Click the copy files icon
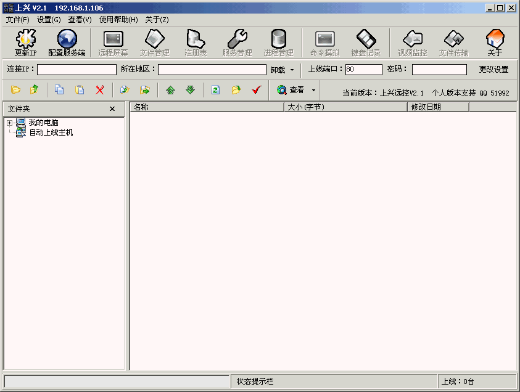This screenshot has width=520, height=392. 59,90
